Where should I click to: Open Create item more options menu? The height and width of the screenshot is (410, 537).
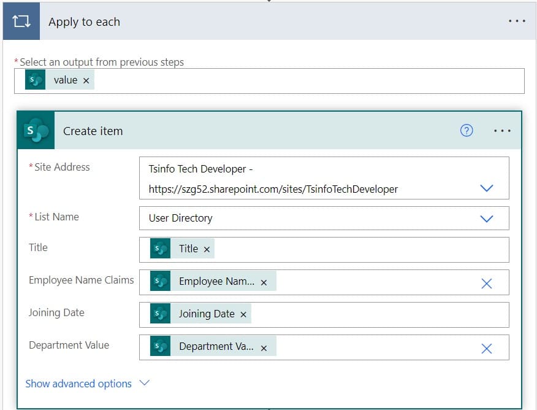pos(503,131)
